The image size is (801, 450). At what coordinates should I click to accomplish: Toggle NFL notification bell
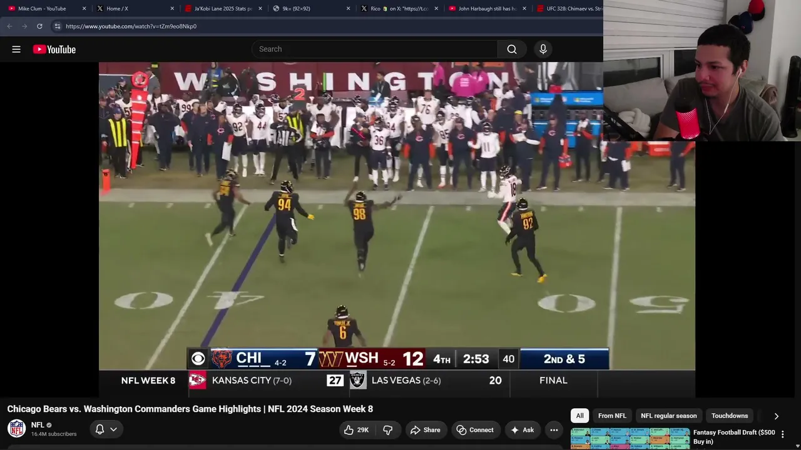point(99,429)
